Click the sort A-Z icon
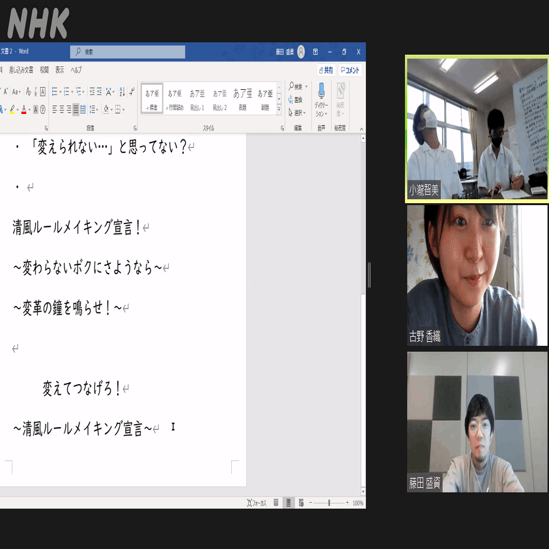 coord(122,92)
